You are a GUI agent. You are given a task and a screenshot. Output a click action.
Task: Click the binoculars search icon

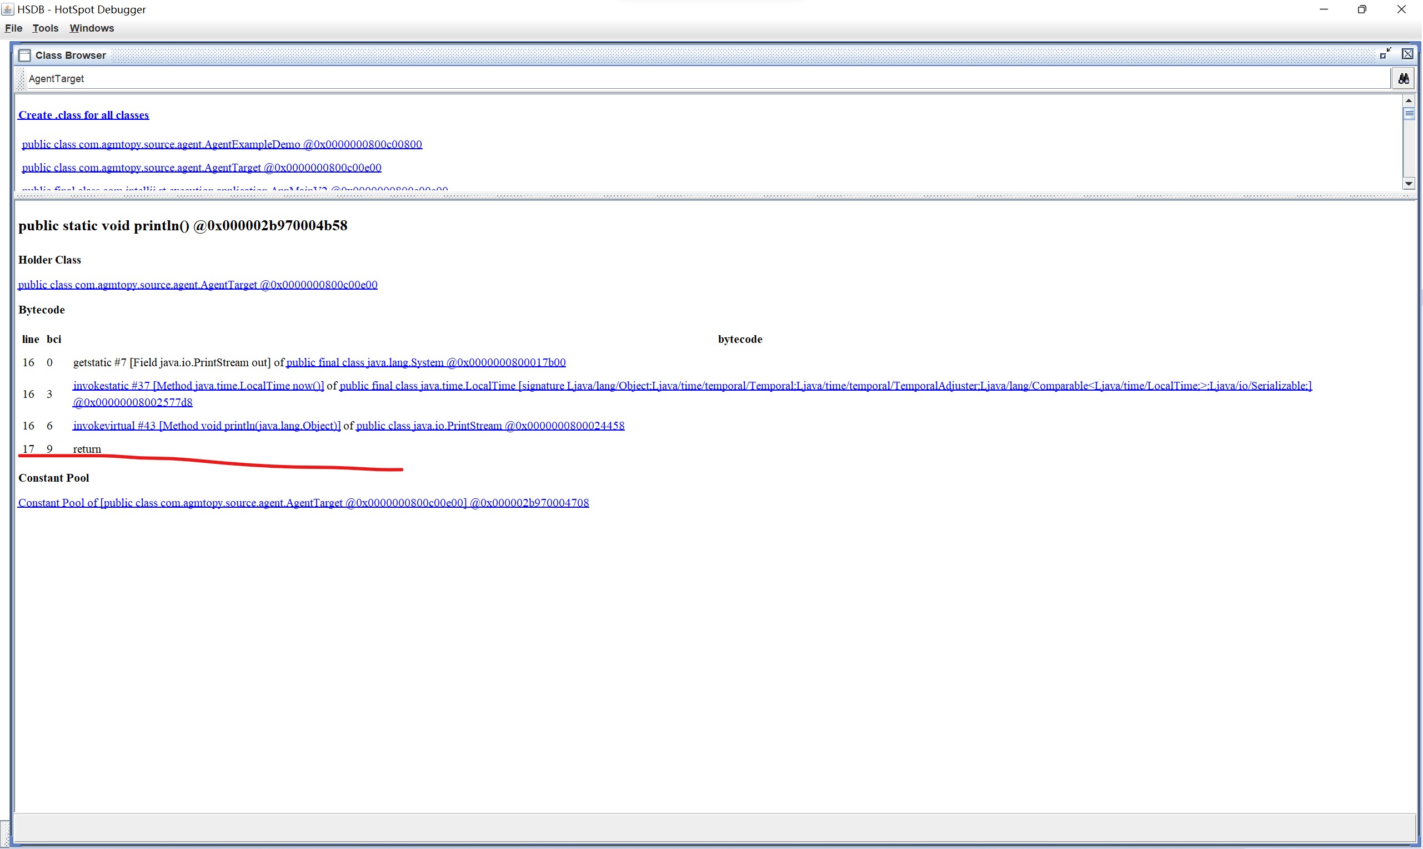click(1403, 79)
